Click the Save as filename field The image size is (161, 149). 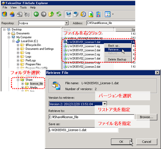(84, 130)
